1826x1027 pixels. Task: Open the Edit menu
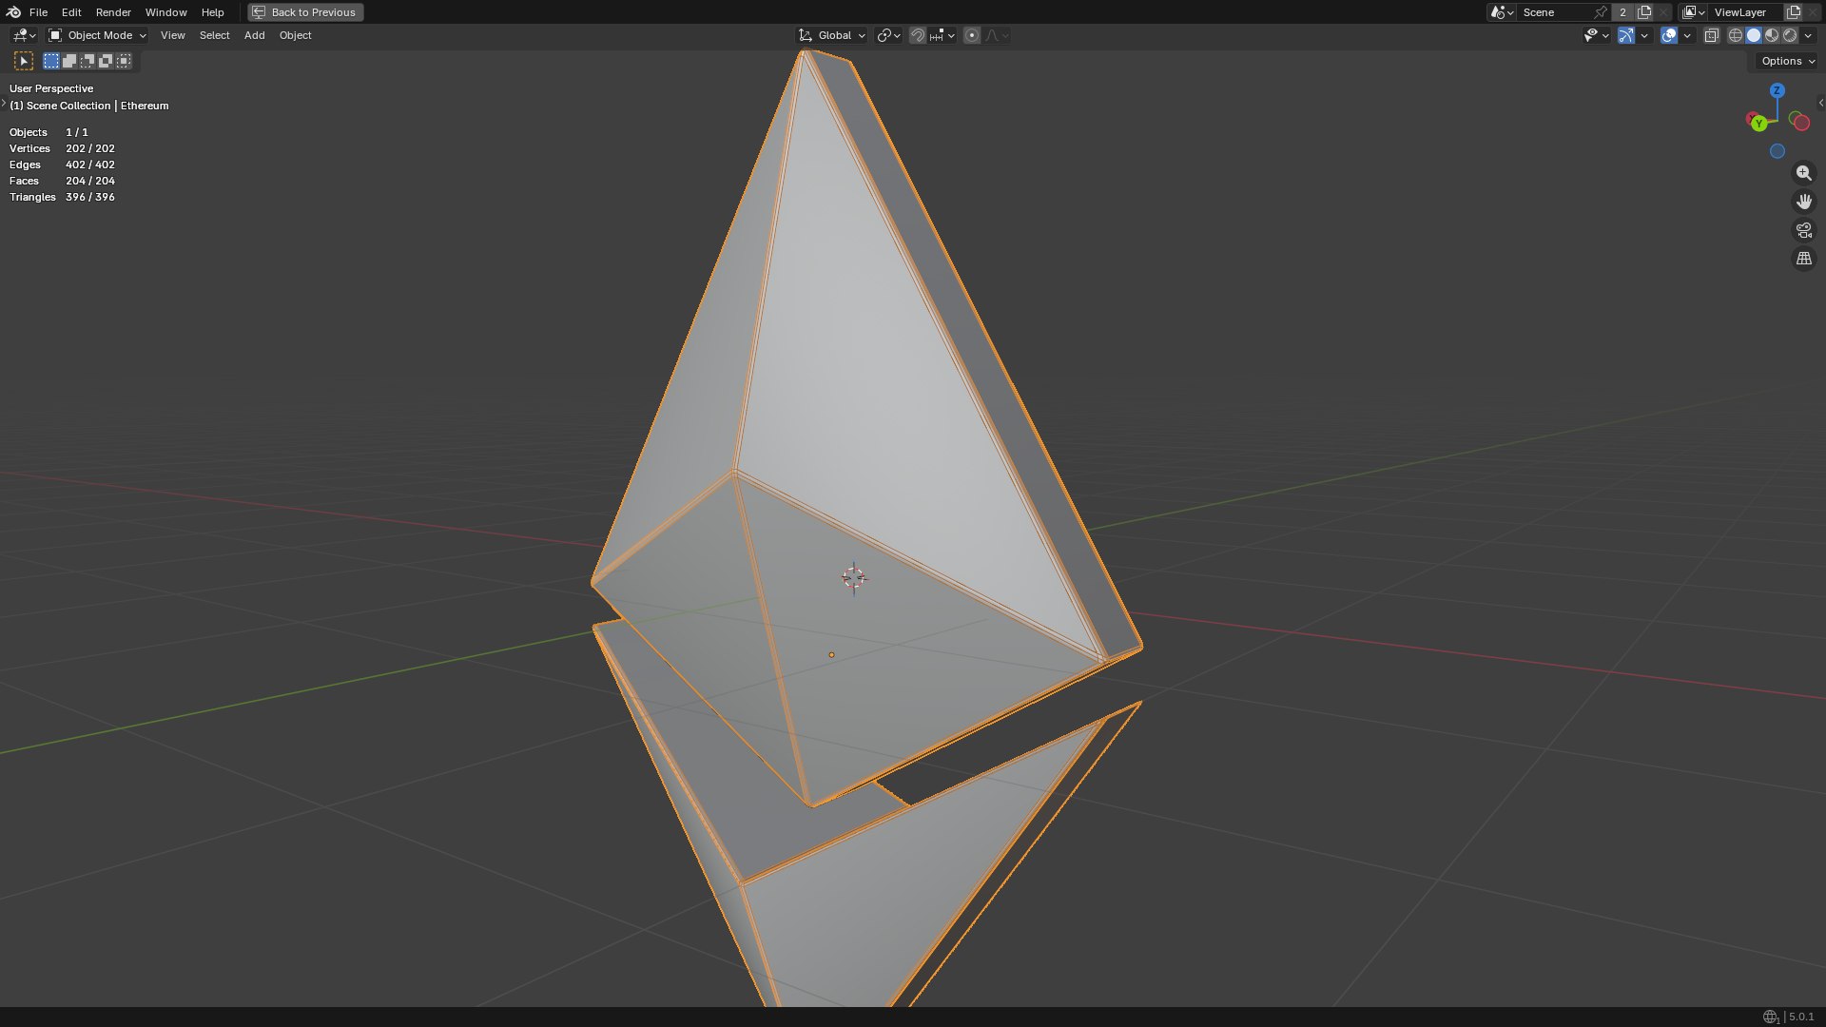(x=71, y=12)
